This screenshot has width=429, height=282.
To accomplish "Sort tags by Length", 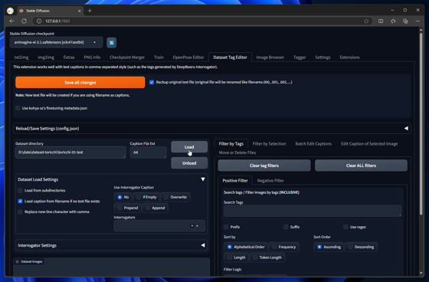I will click(237, 257).
